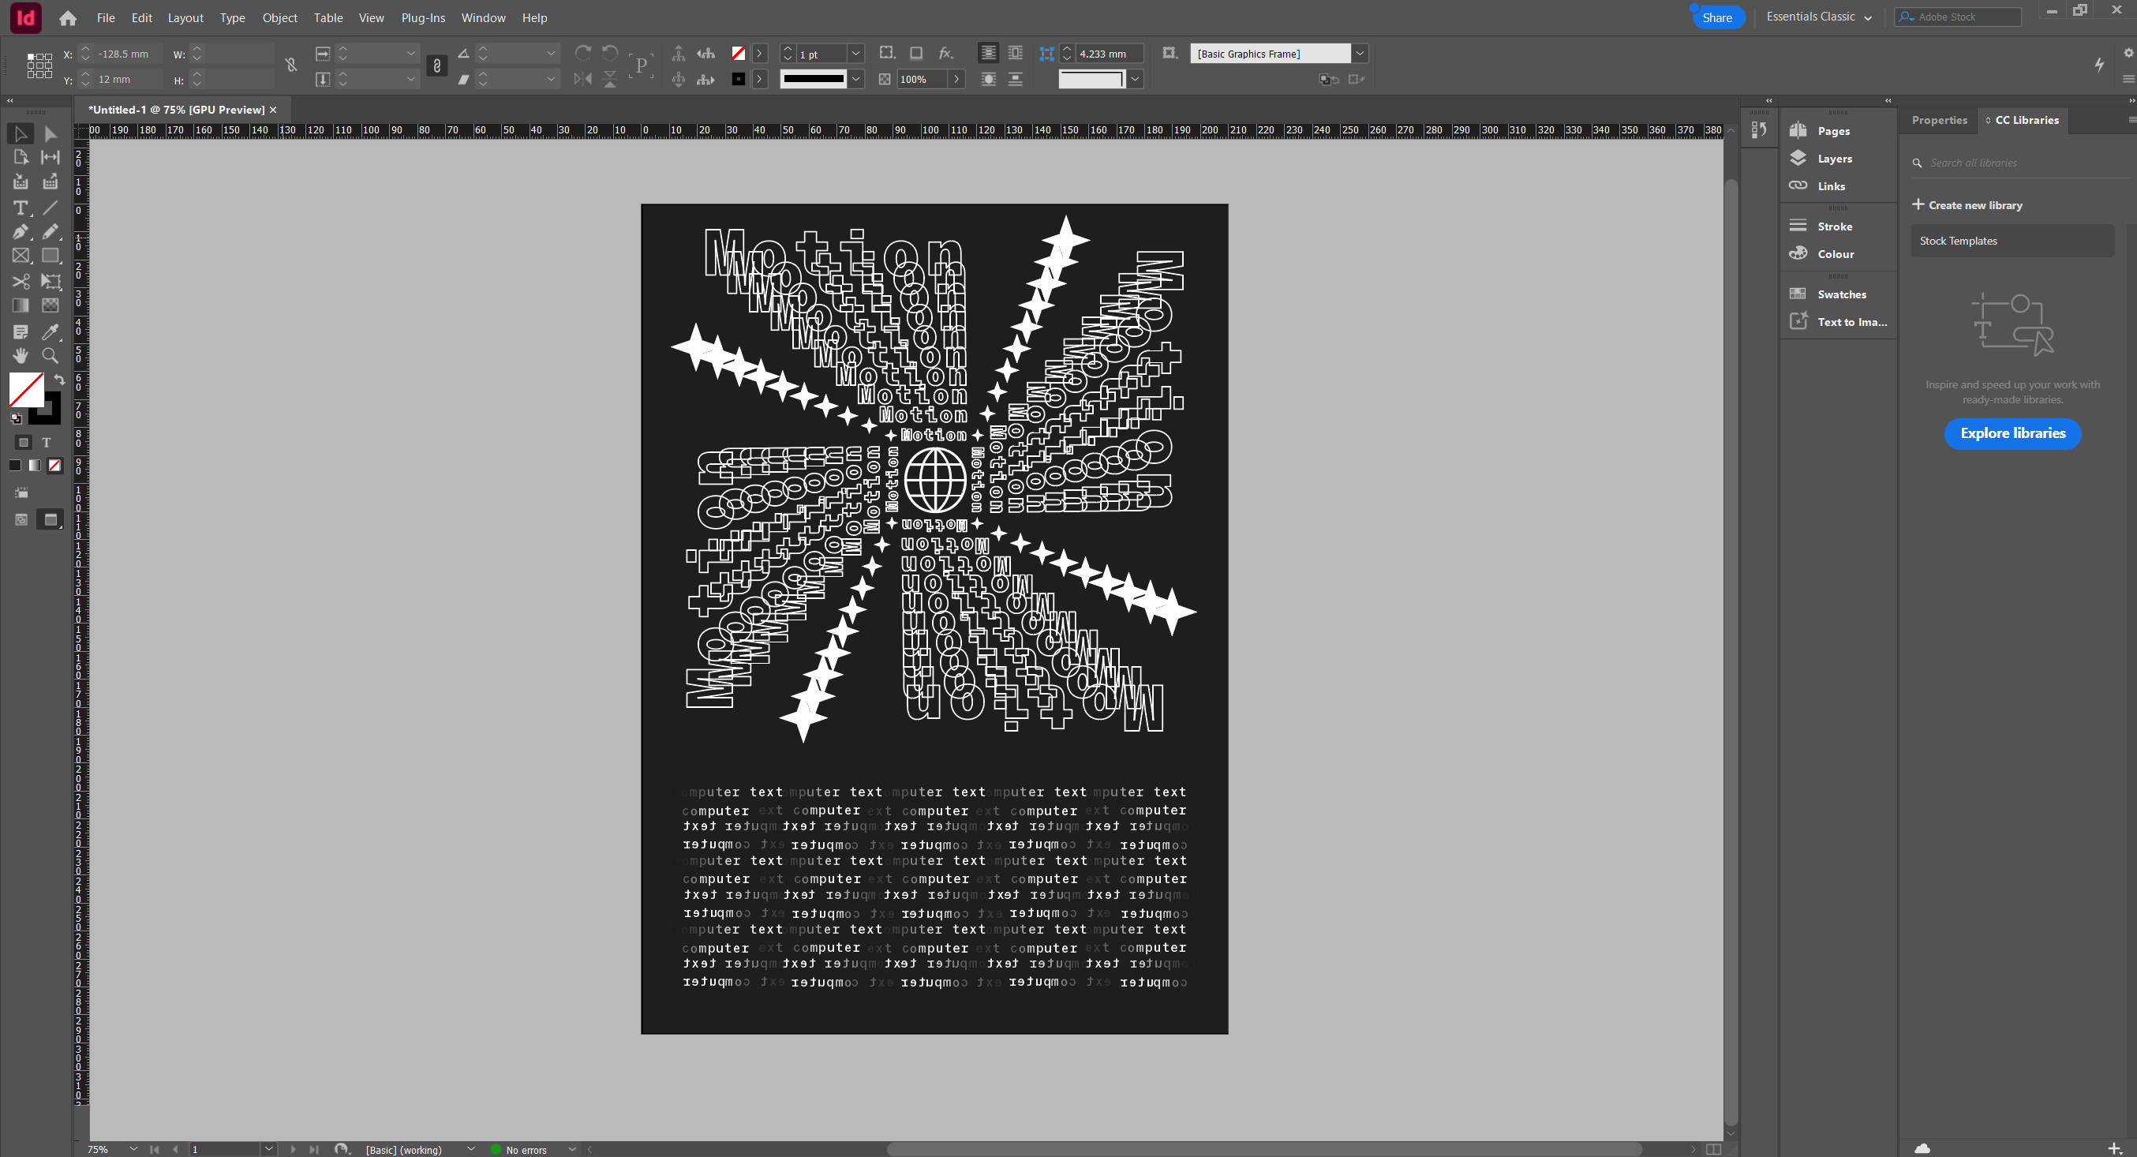The height and width of the screenshot is (1157, 2137).
Task: Open the Layers panel
Action: (x=1833, y=159)
